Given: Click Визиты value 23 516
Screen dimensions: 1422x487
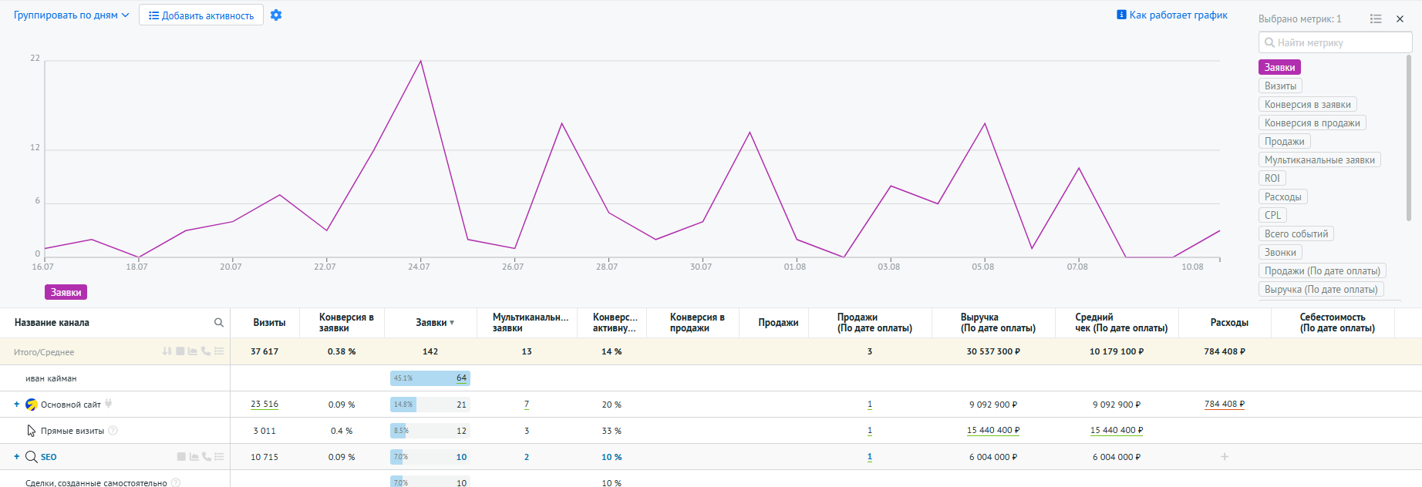Looking at the screenshot, I should click(265, 405).
